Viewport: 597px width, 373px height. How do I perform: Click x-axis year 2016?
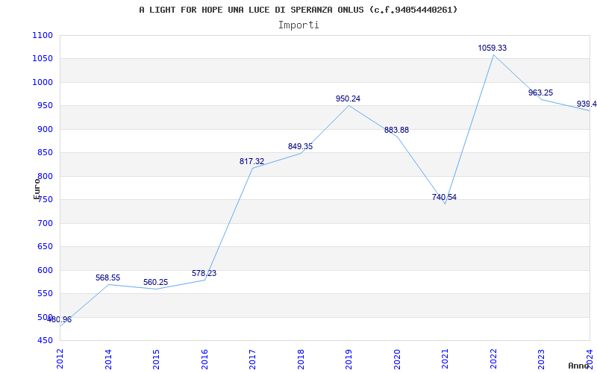coord(204,359)
